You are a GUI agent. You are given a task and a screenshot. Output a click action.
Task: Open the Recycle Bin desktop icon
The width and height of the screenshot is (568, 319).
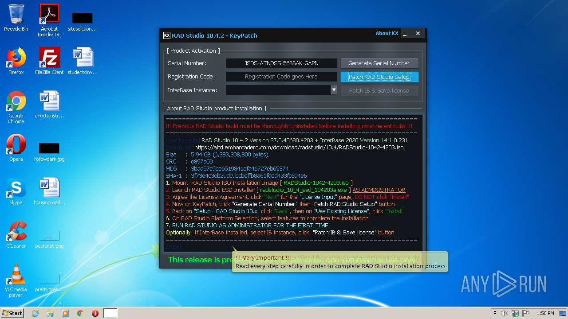pos(16,18)
